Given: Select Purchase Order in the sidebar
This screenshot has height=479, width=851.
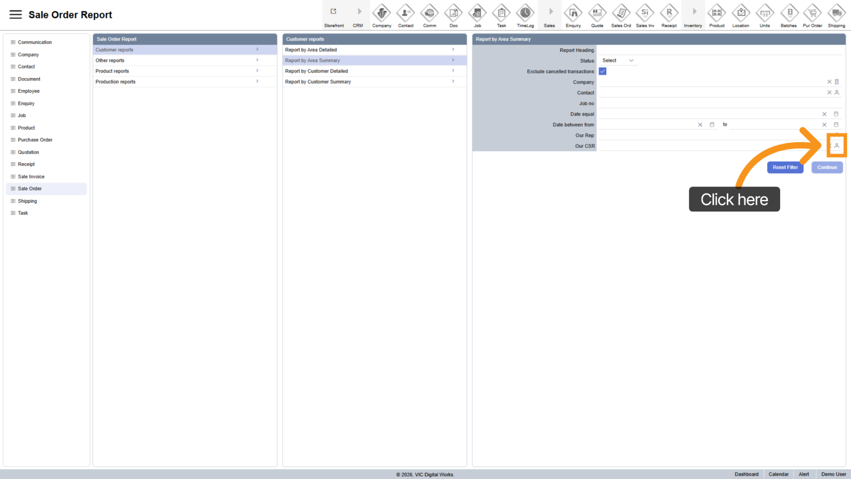Looking at the screenshot, I should pyautogui.click(x=35, y=140).
